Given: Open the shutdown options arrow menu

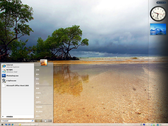Looking at the screenshot, I should point(50,121).
